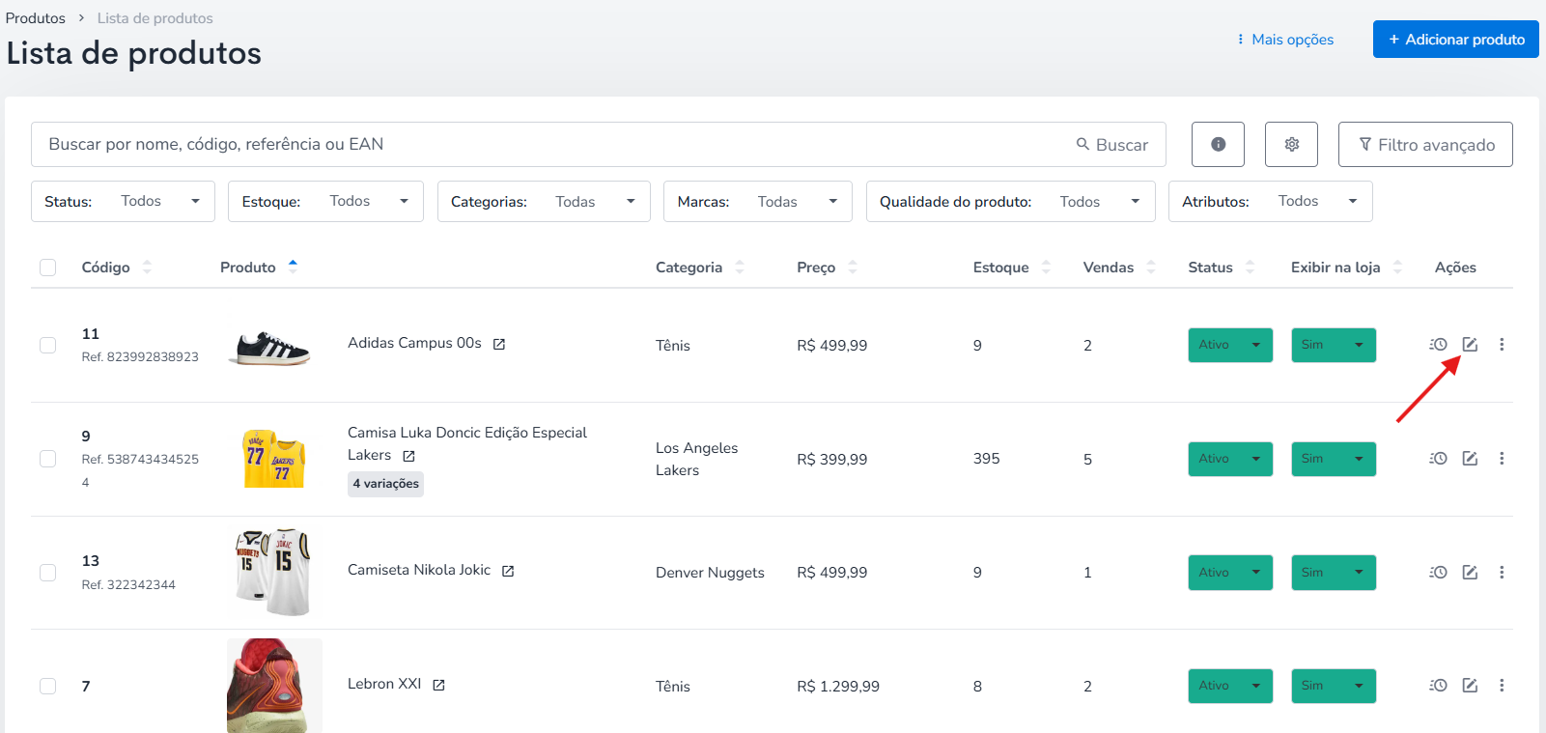Open the Atributos filter dropdown
This screenshot has height=733, width=1546.
coord(1271,202)
